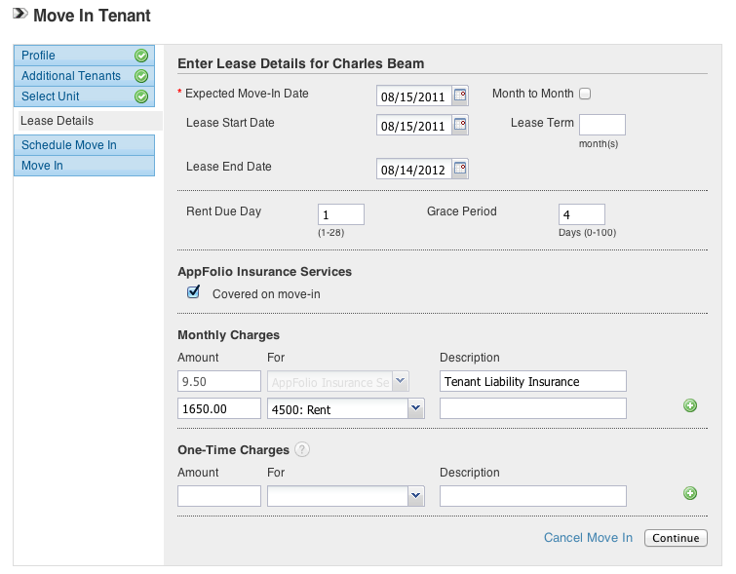Image resolution: width=736 pixels, height=574 pixels.
Task: Go to the Schedule Move In step
Action: tap(69, 145)
